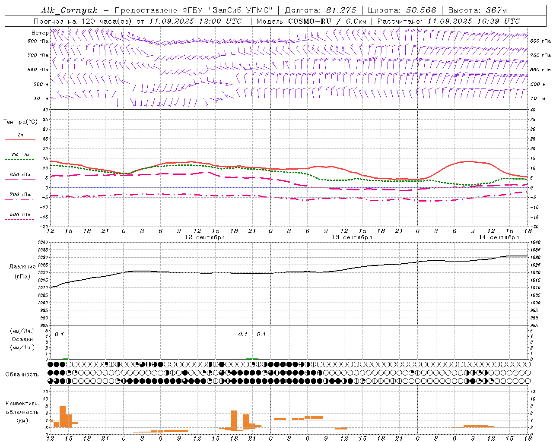Click the "Облачность" cloud cover label

[22, 374]
